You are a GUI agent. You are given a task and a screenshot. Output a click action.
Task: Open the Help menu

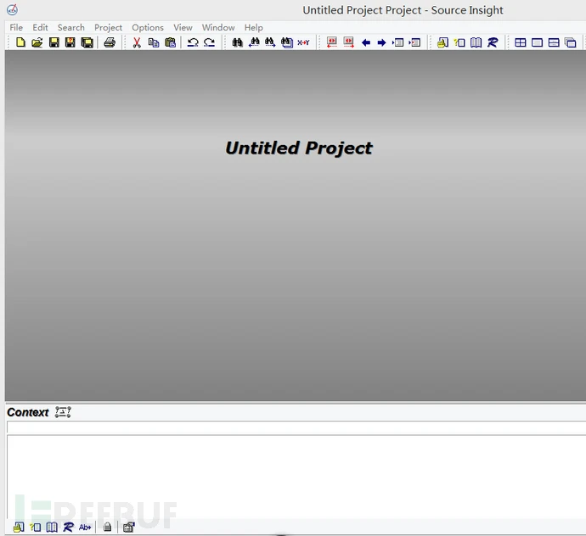pyautogui.click(x=253, y=28)
